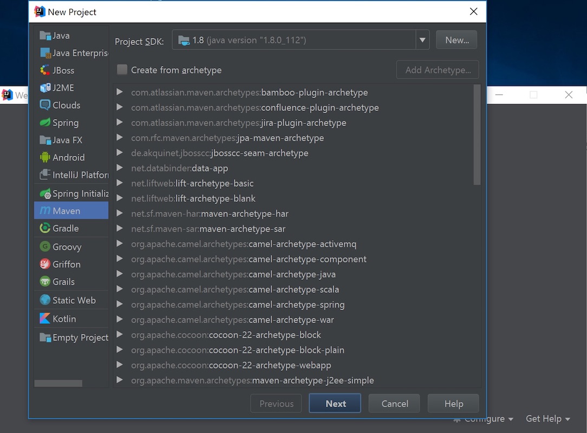
Task: Click the Help button
Action: point(453,403)
